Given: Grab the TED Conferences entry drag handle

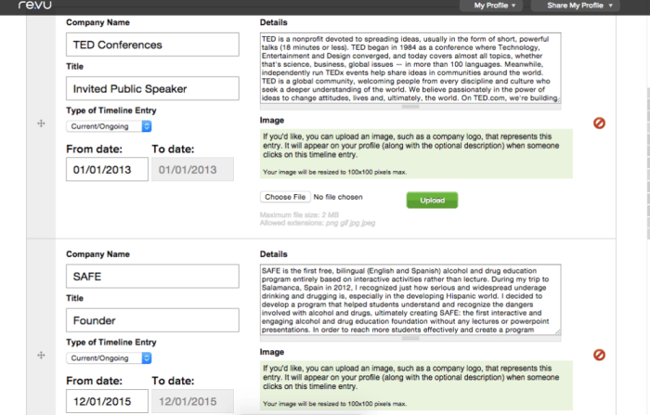Looking at the screenshot, I should click(41, 123).
